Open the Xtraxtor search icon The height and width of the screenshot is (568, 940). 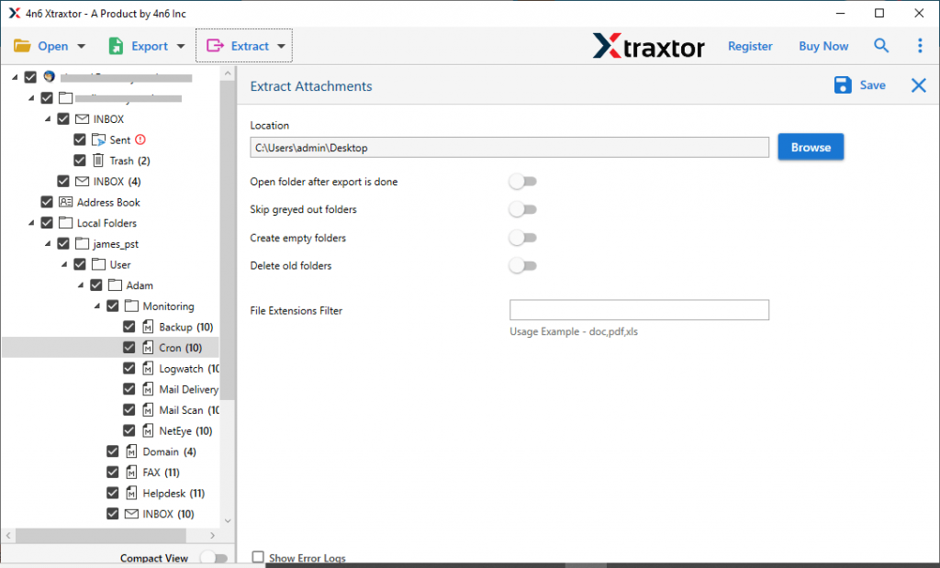pos(881,45)
